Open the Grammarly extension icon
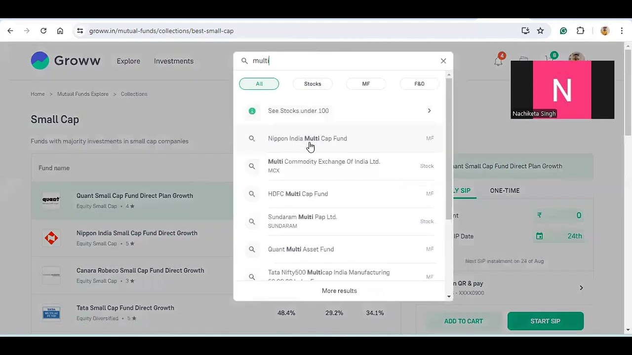 coord(563,31)
